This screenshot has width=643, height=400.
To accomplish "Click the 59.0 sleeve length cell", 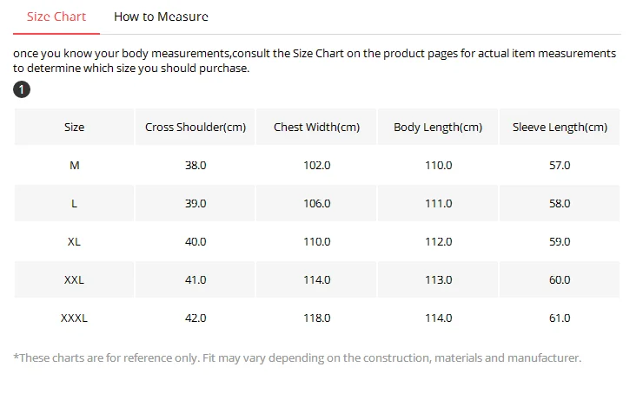I will click(x=560, y=241).
